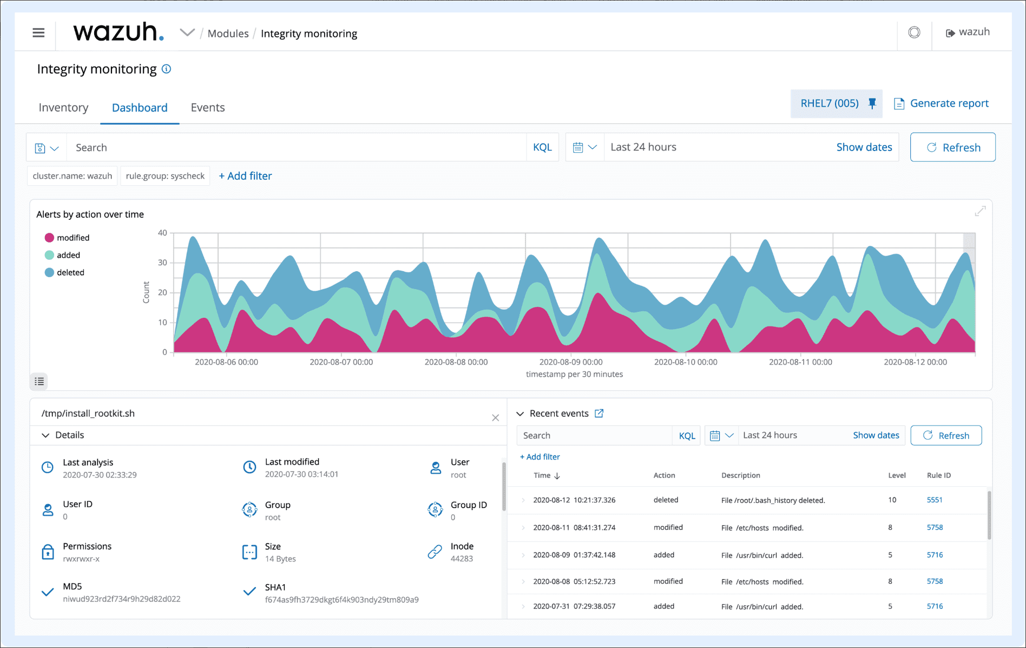Open the main date quick-select dropdown
Viewport: 1026px width, 648px height.
click(x=584, y=147)
